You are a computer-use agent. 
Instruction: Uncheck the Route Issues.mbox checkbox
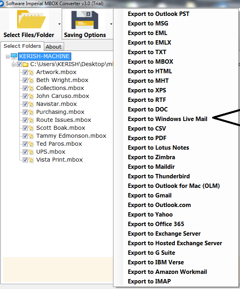(25, 120)
